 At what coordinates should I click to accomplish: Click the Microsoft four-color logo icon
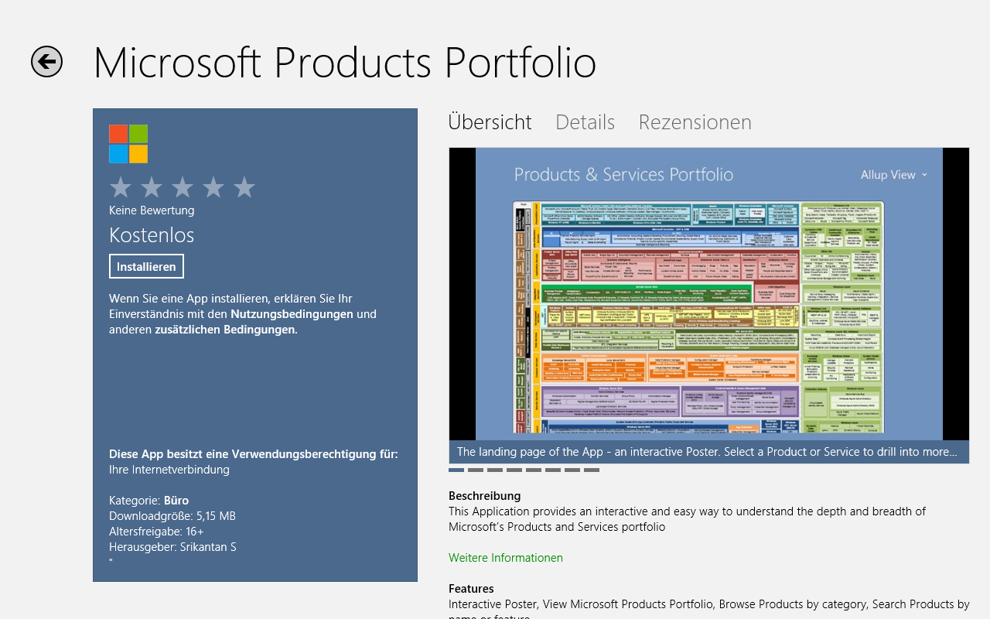coord(128,144)
